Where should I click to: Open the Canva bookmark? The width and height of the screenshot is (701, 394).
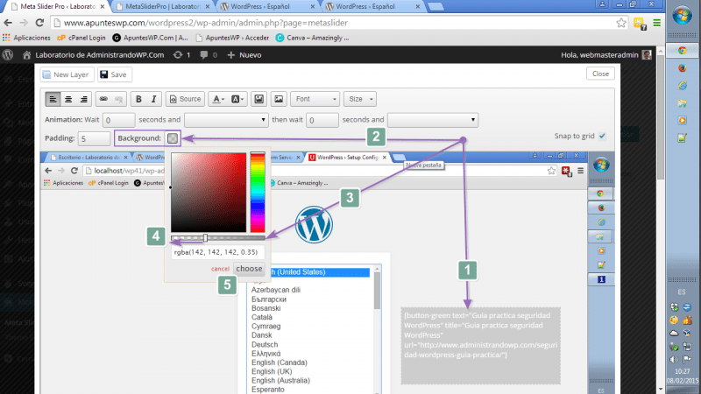pyautogui.click(x=312, y=38)
